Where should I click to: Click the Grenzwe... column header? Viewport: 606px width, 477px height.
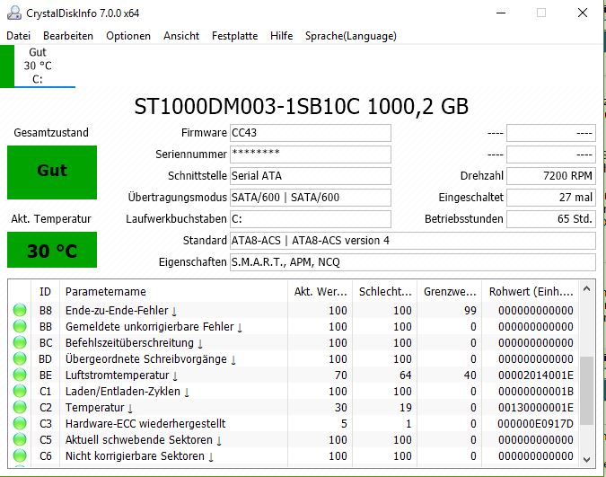point(450,291)
